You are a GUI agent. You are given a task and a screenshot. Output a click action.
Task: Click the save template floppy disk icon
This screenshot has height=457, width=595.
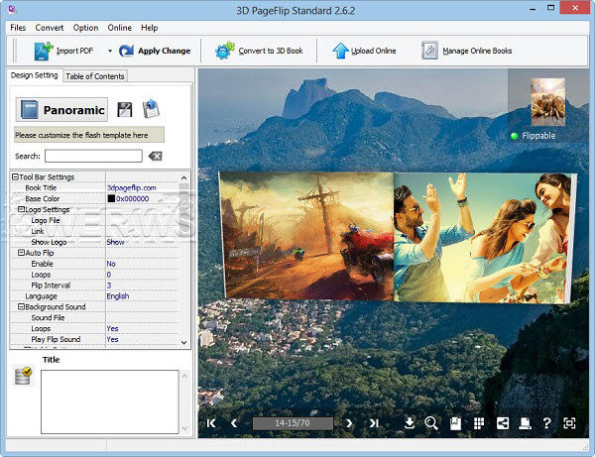pos(125,110)
